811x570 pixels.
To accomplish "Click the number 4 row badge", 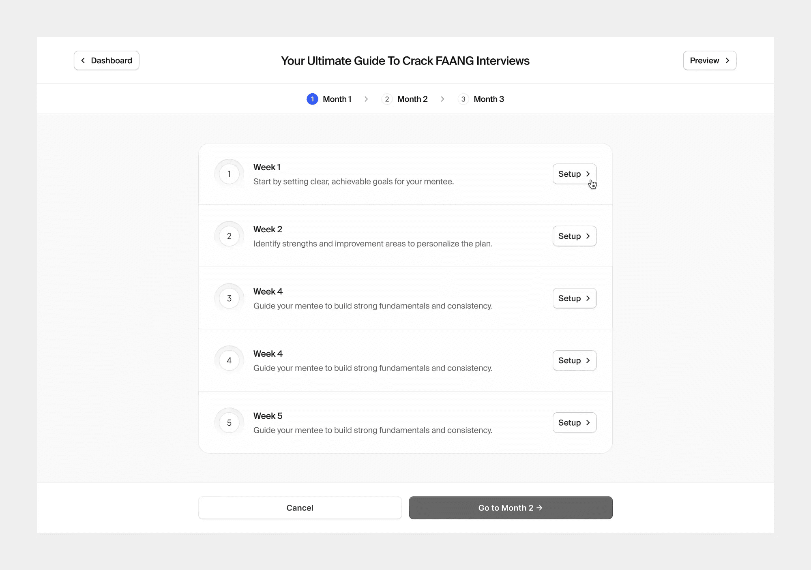I will point(229,360).
